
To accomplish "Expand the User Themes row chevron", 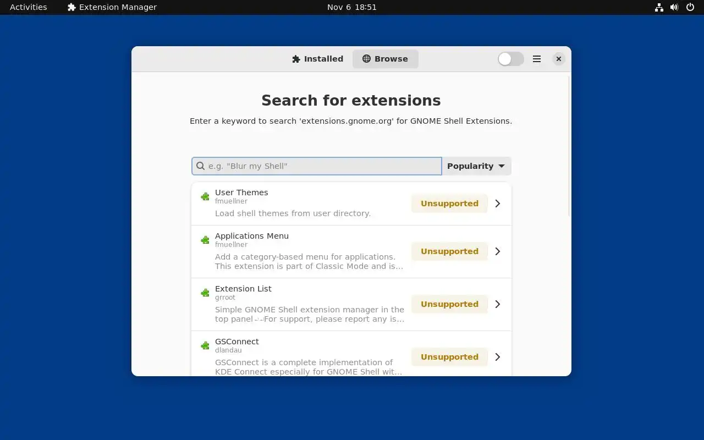I will click(x=498, y=204).
